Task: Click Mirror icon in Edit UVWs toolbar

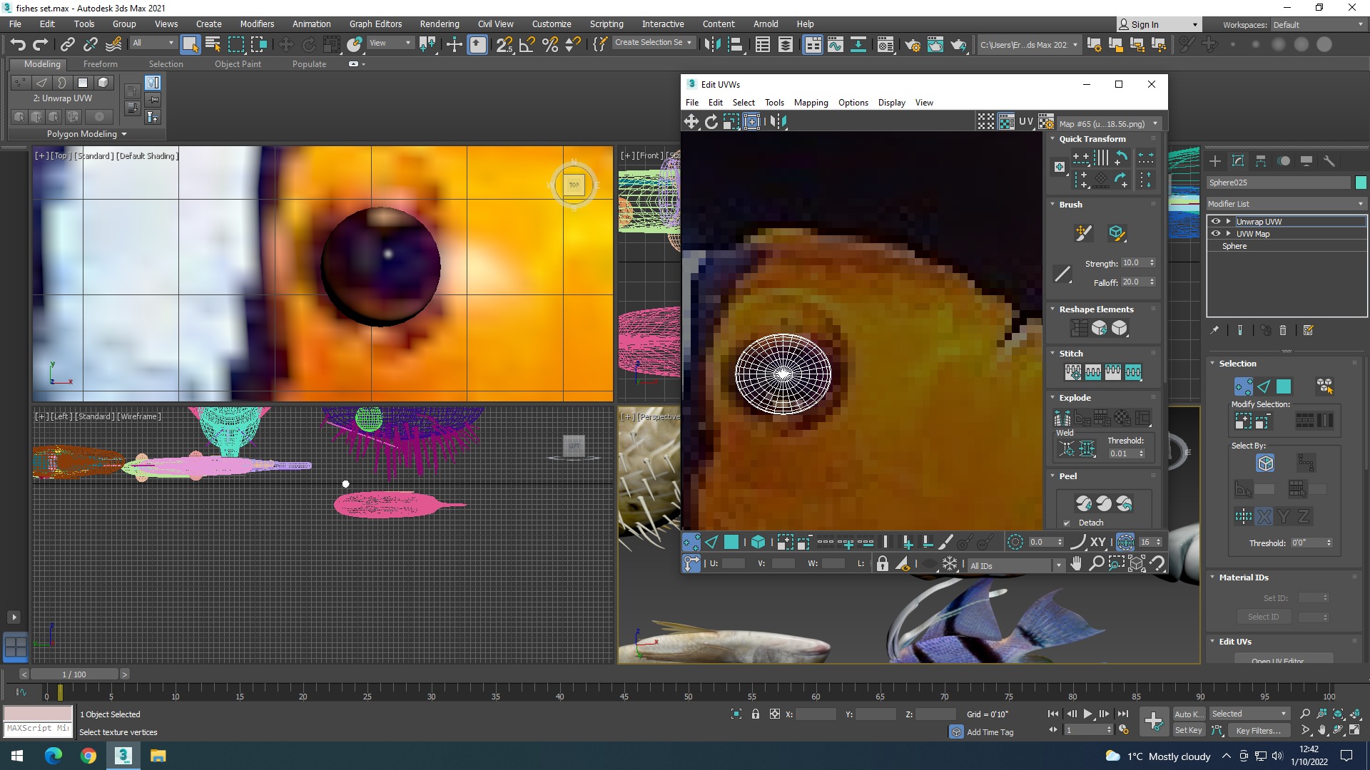Action: tap(778, 122)
